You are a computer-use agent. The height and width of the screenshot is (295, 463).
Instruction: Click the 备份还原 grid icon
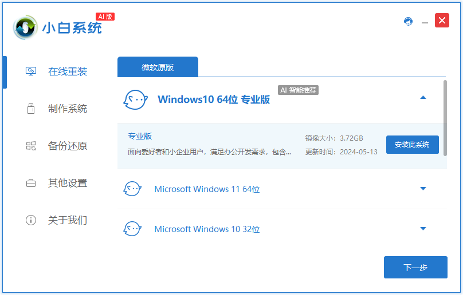coord(31,146)
